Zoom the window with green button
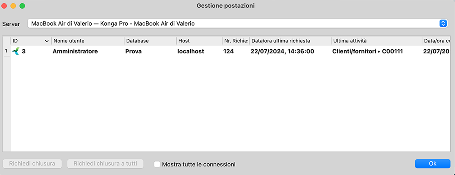This screenshot has height=175, width=455. tap(22, 5)
